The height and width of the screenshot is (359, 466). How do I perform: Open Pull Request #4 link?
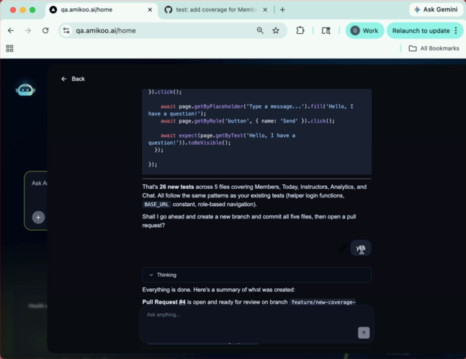pos(163,302)
